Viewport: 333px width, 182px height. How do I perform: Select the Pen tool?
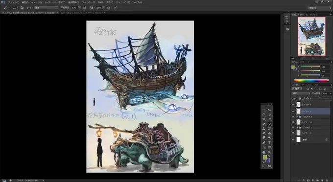click(264, 142)
